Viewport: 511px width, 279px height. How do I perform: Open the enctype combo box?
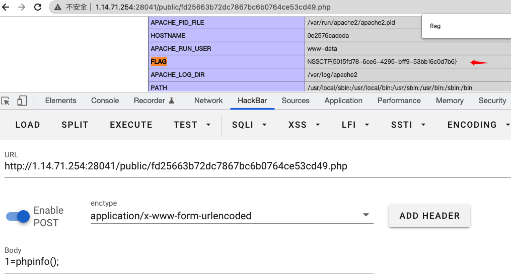[x=232, y=216]
